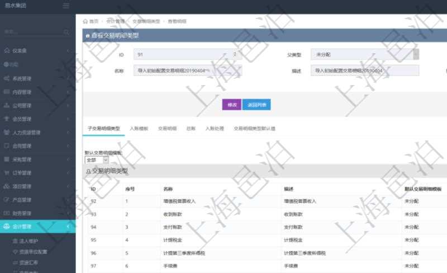Expand the 仪表盘 menu chevron

[x=68, y=51]
